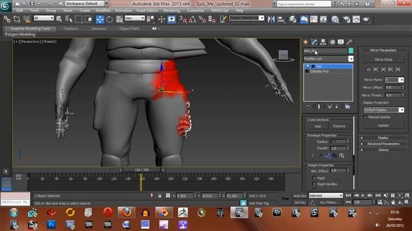
Task: Activate the Select and Move tool
Action: tap(100, 19)
